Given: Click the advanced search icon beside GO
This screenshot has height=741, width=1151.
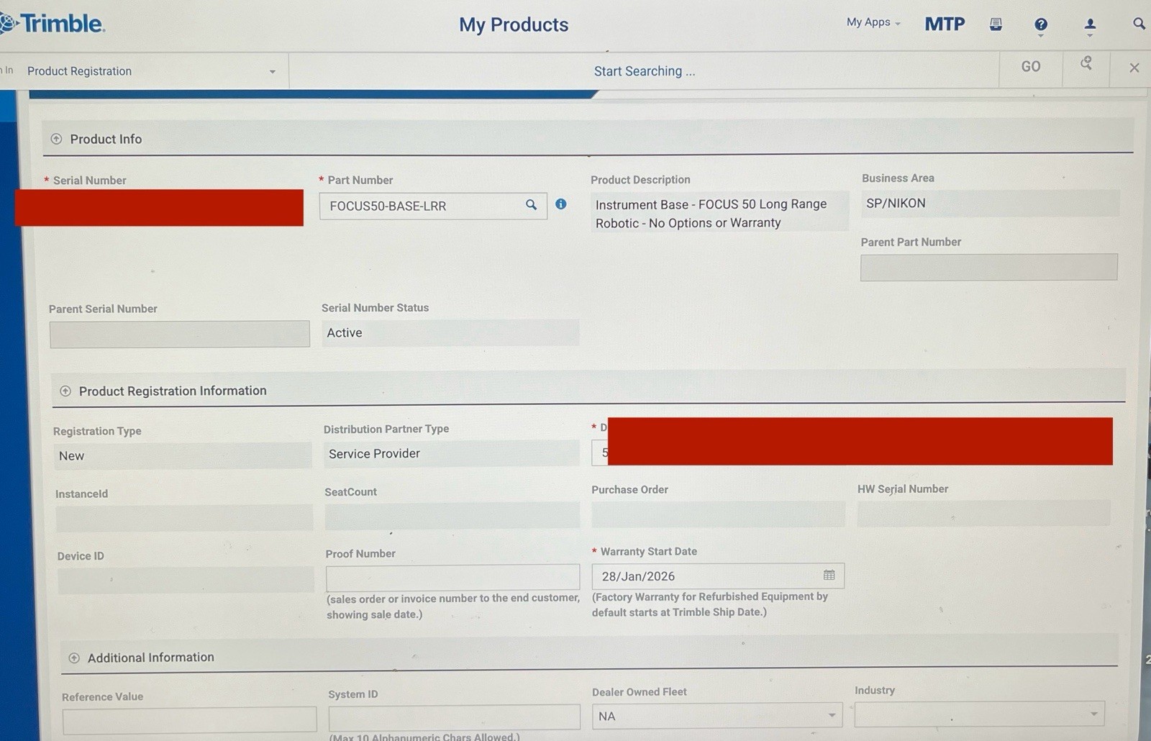Looking at the screenshot, I should tap(1086, 64).
